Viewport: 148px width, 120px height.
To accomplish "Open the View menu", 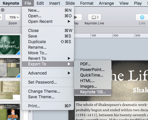I will coord(124,3).
